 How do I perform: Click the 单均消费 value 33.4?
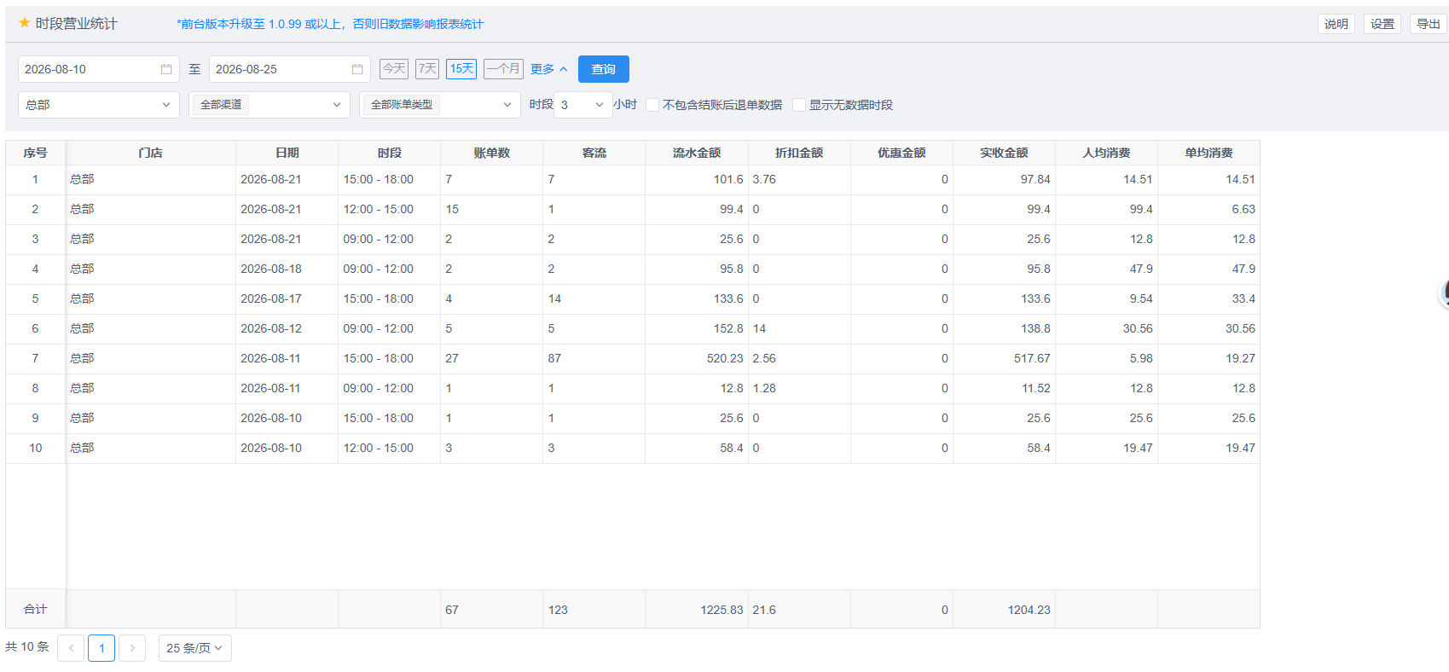click(1243, 298)
